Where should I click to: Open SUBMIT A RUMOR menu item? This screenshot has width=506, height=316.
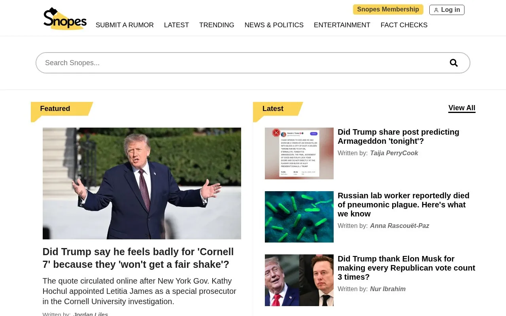point(125,25)
